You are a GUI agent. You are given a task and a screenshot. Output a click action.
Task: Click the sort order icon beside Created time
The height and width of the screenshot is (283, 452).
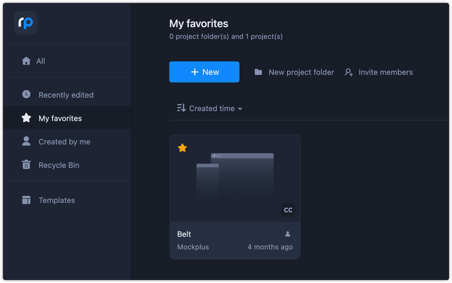[x=182, y=108]
